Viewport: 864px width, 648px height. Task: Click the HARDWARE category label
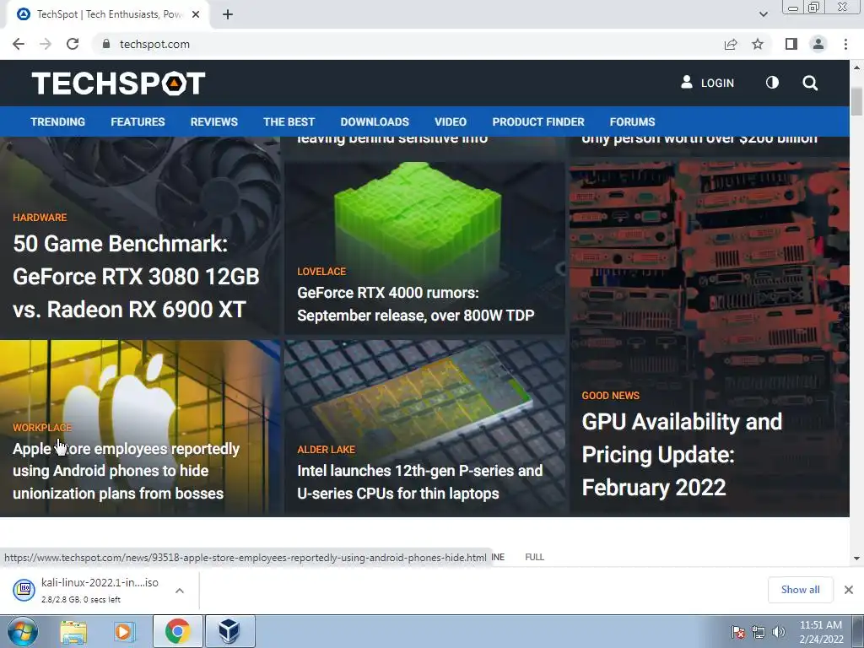coord(40,217)
